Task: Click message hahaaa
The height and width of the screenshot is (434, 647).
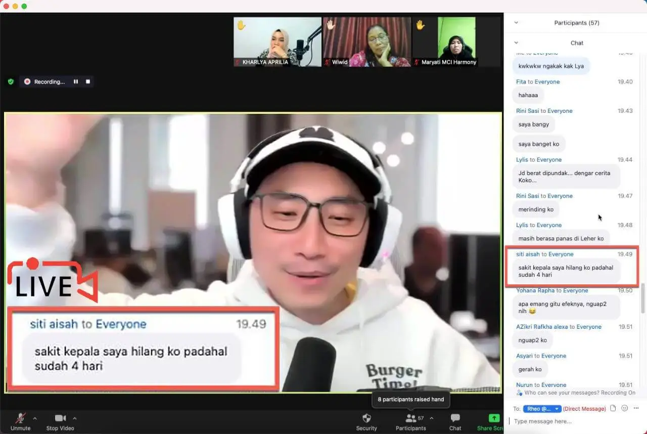Action: coord(528,95)
